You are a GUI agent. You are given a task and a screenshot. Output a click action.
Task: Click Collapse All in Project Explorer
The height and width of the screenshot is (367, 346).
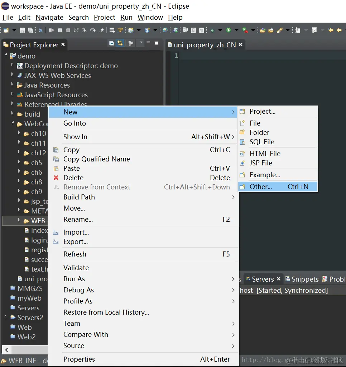click(111, 43)
